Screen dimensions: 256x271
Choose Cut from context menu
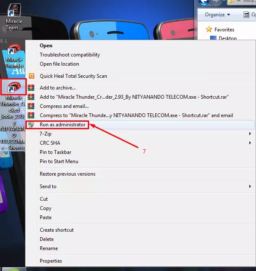(x=44, y=199)
